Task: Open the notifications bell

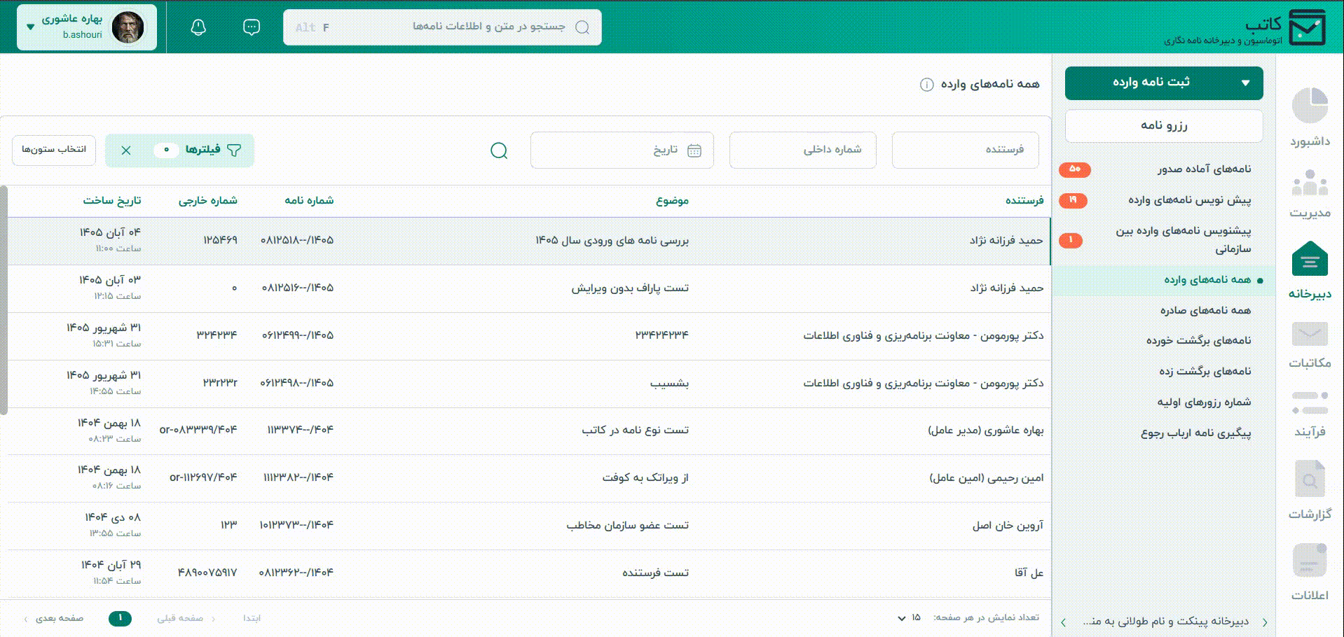Action: [198, 27]
